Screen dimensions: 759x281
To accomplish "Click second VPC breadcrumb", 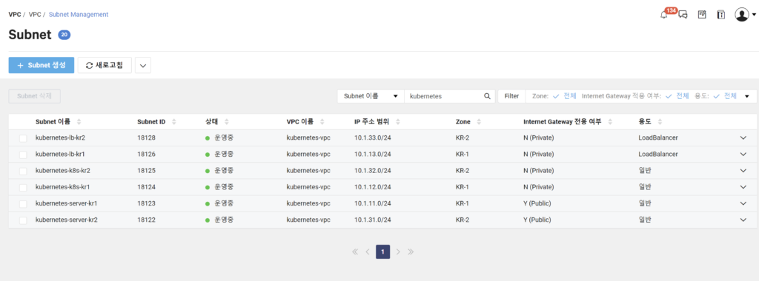I will click(35, 15).
